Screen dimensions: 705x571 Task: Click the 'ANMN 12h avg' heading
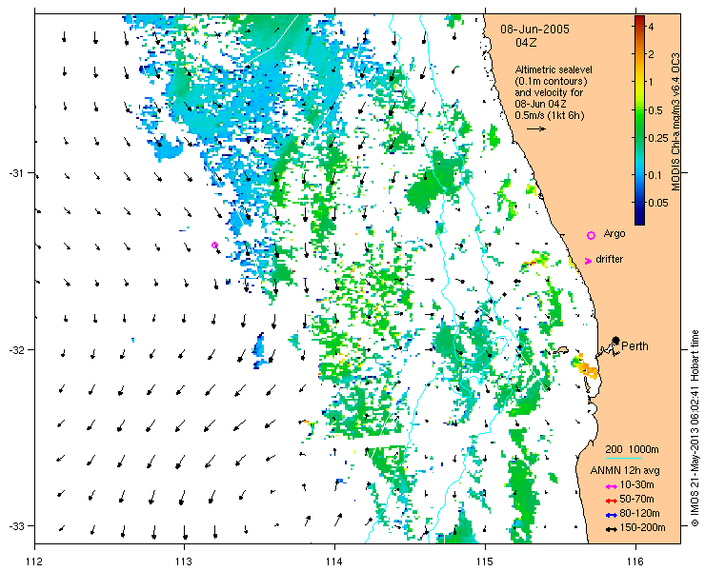pos(625,471)
